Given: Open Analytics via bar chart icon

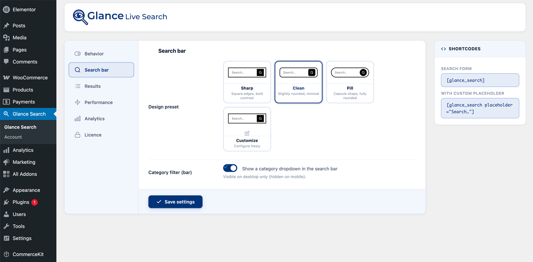Looking at the screenshot, I should pos(77,118).
